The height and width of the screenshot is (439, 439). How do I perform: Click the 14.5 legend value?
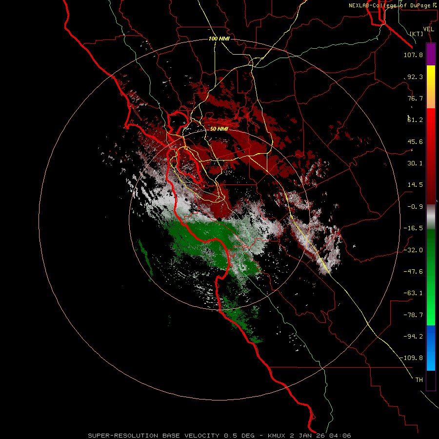(415, 185)
